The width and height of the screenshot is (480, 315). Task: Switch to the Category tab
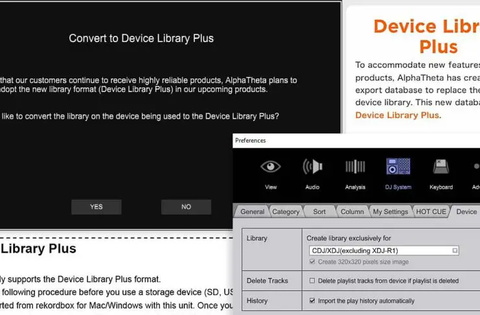coord(286,212)
